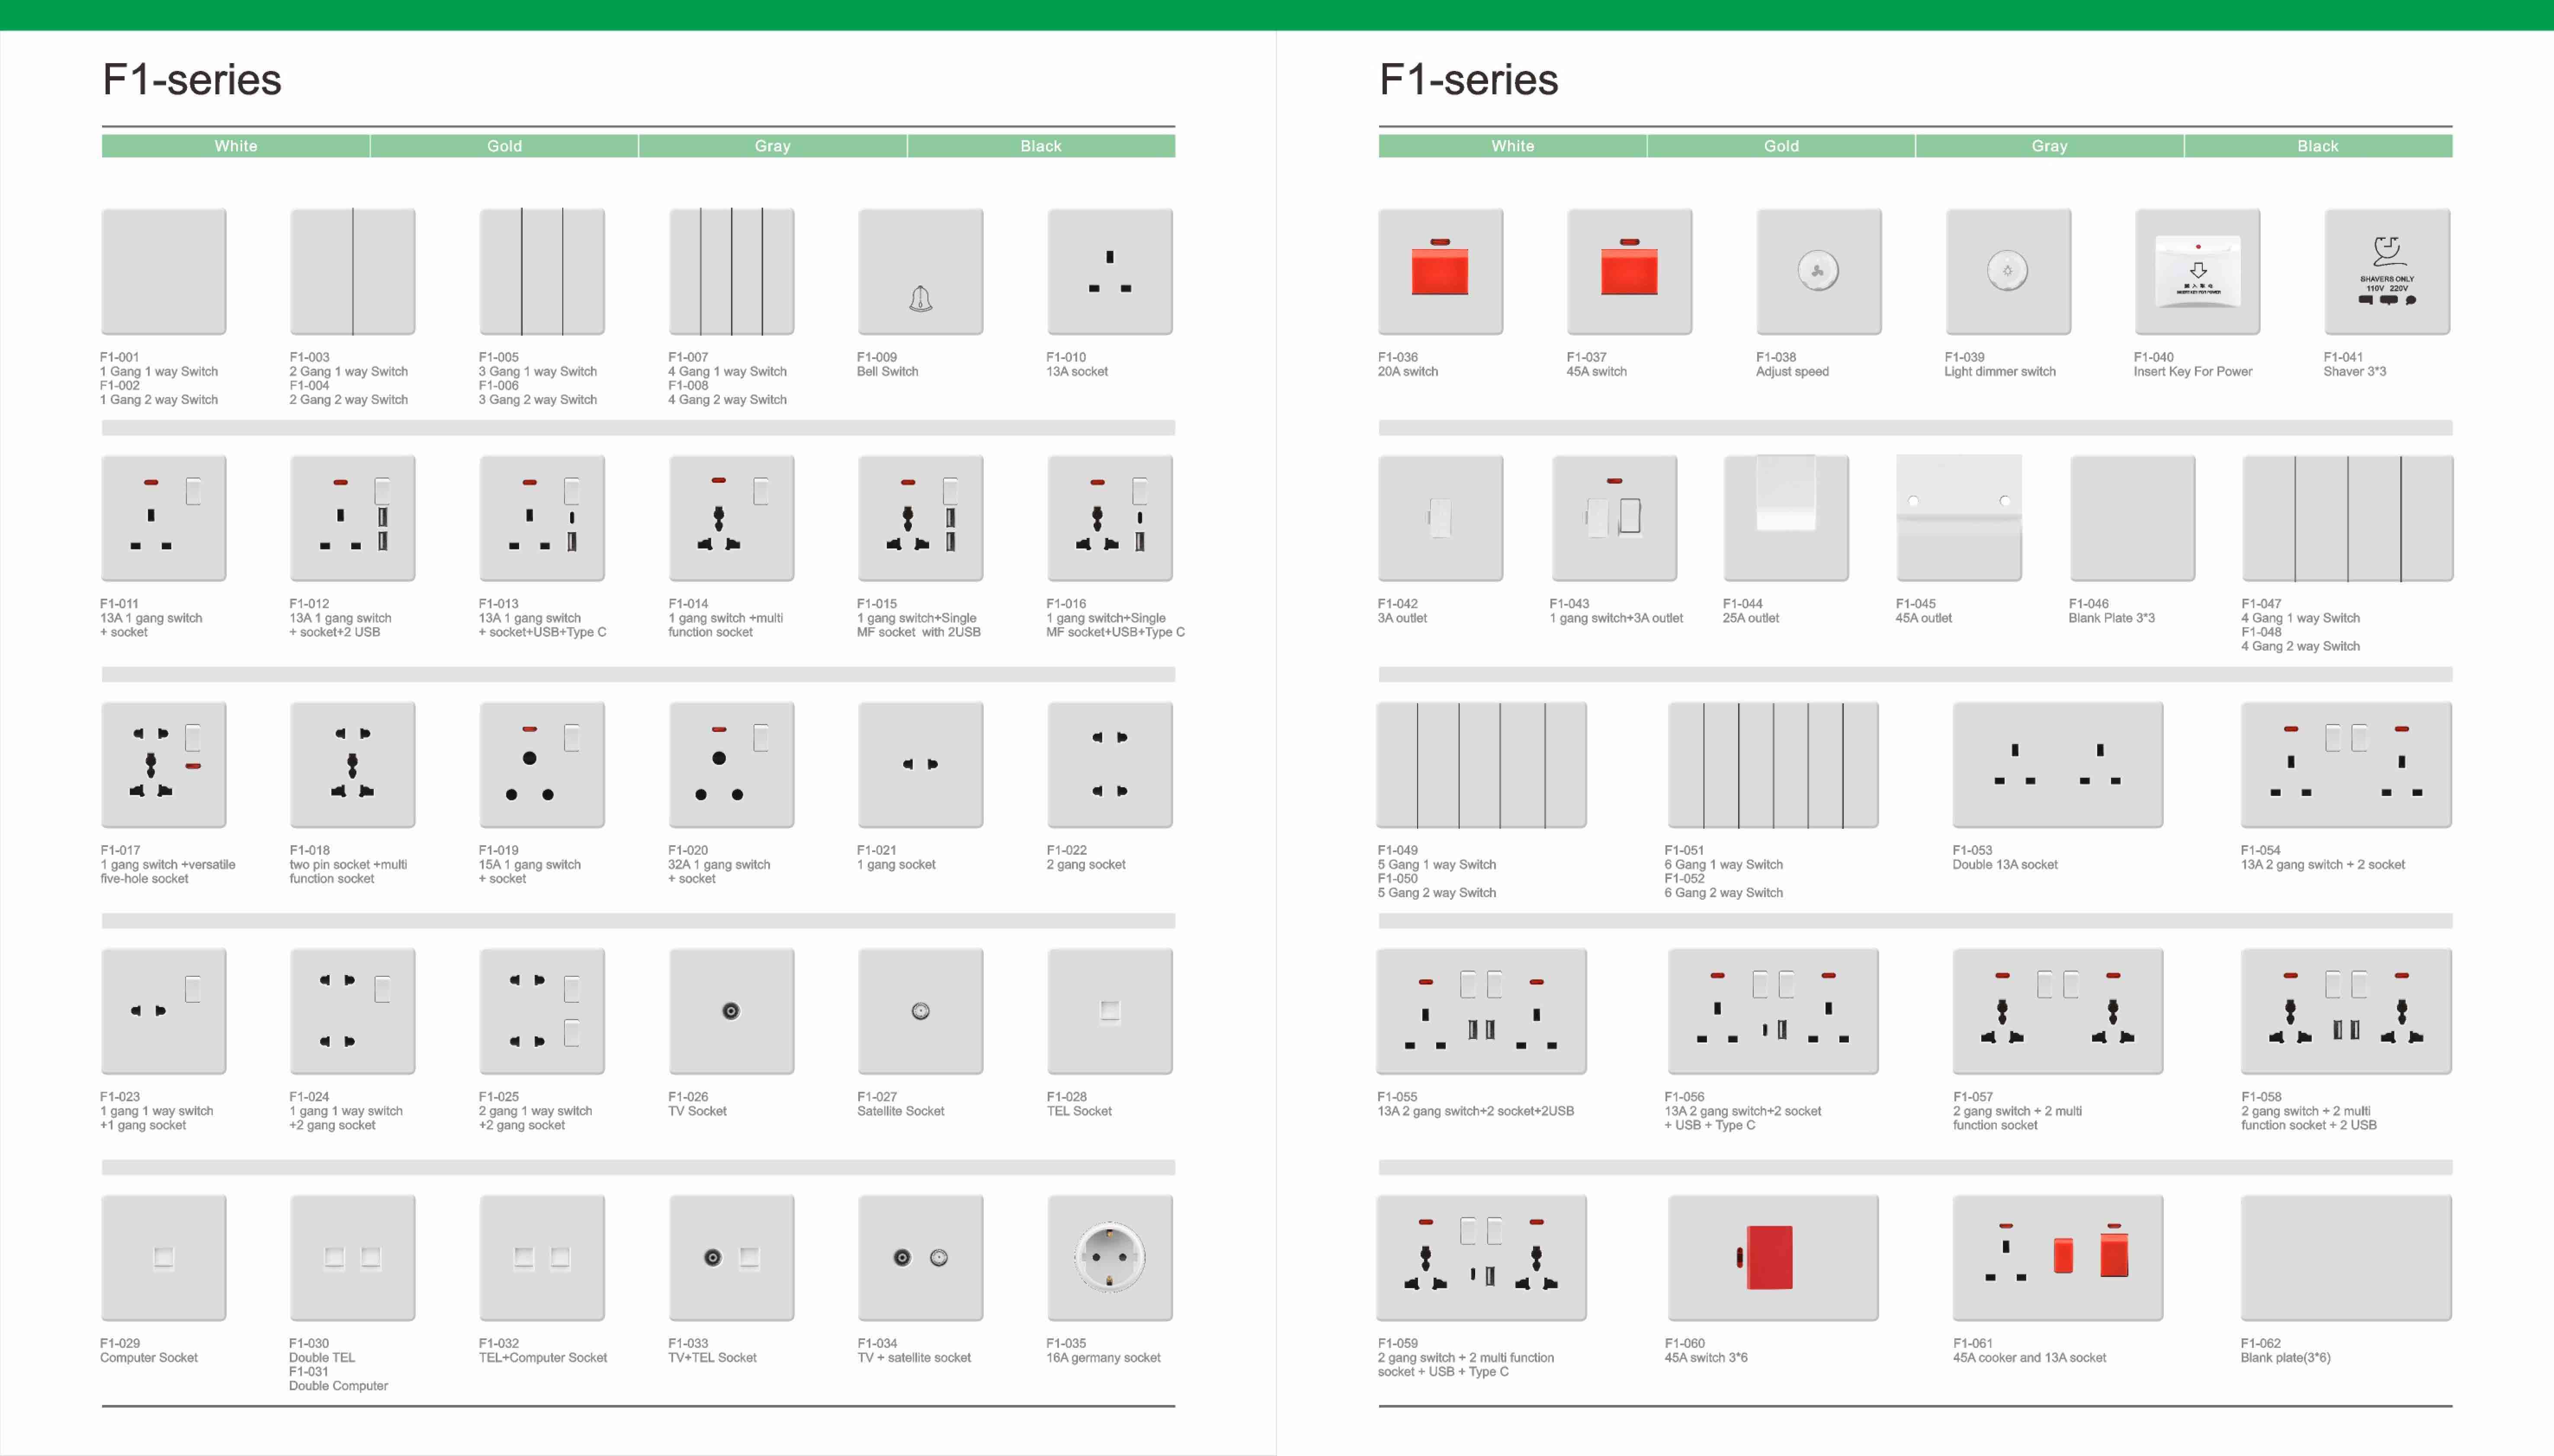Select the F1-044 25A outlet image
This screenshot has width=2554, height=1456.
click(1786, 518)
